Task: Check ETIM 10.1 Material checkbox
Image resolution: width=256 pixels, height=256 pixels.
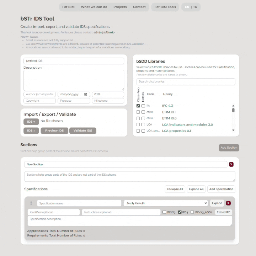Action: coord(143,112)
